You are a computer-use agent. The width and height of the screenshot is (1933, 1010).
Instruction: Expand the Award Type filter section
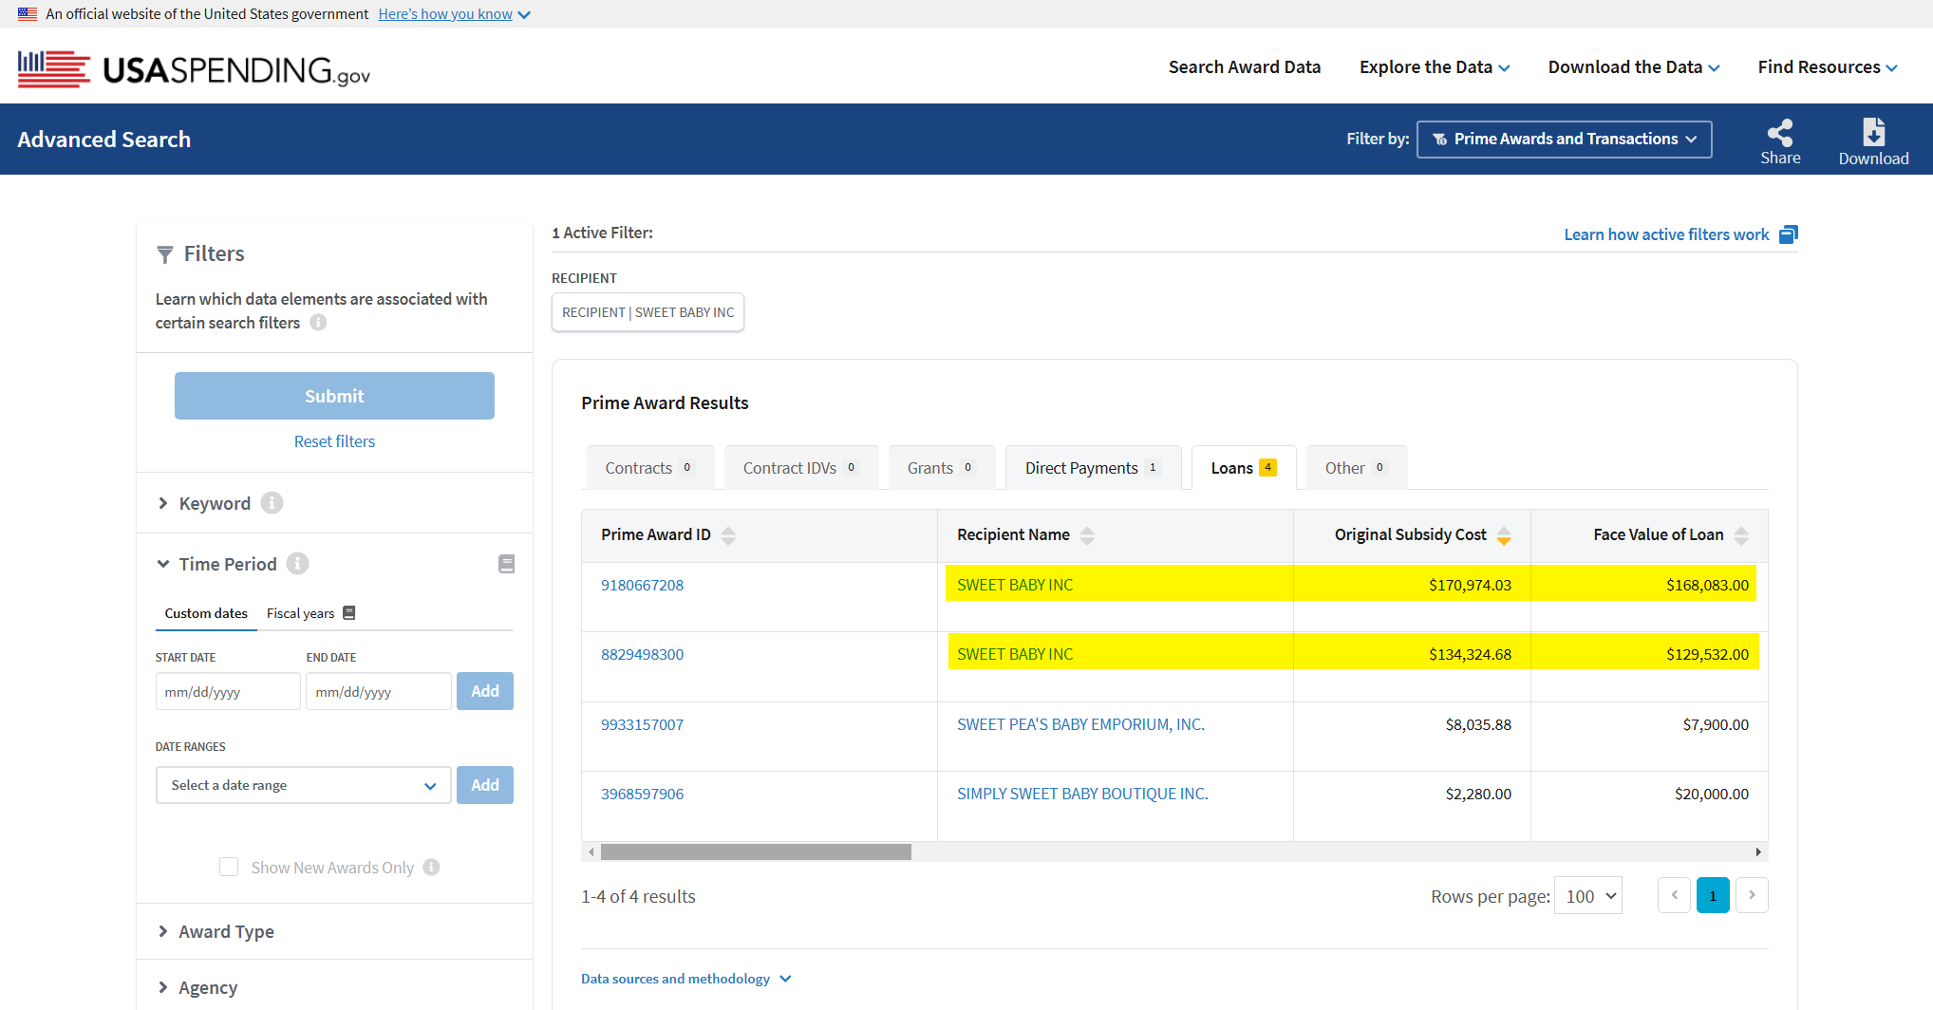coord(226,932)
